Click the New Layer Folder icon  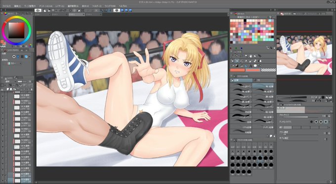tap(14, 89)
